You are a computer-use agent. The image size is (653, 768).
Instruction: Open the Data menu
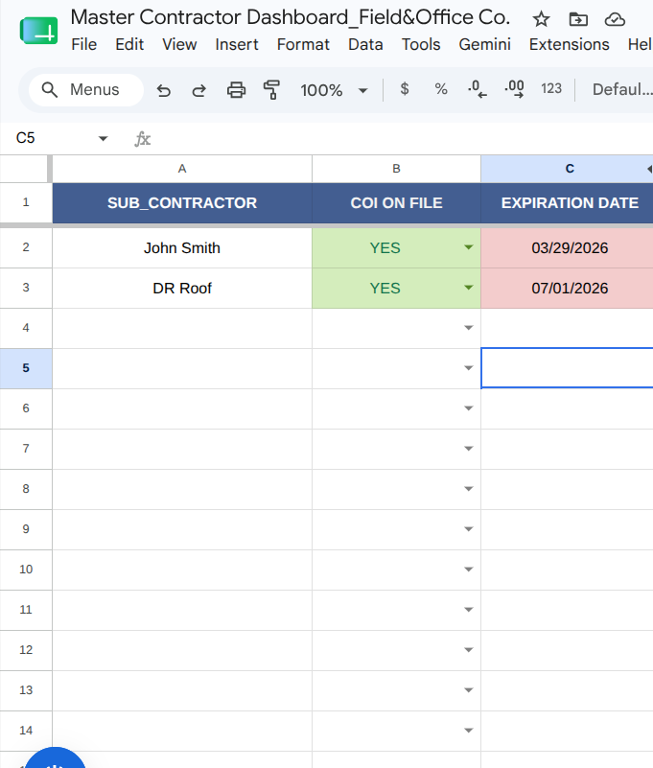point(365,44)
